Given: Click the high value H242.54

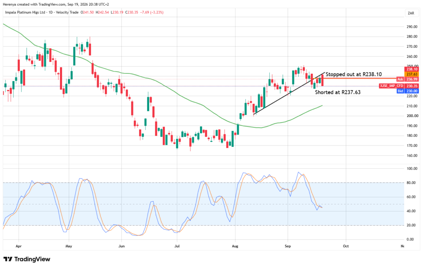Looking at the screenshot, I should (102, 12).
